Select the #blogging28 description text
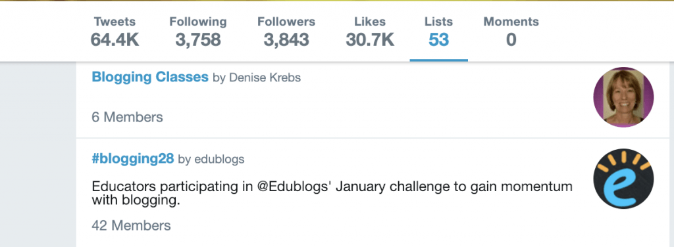 [x=332, y=193]
